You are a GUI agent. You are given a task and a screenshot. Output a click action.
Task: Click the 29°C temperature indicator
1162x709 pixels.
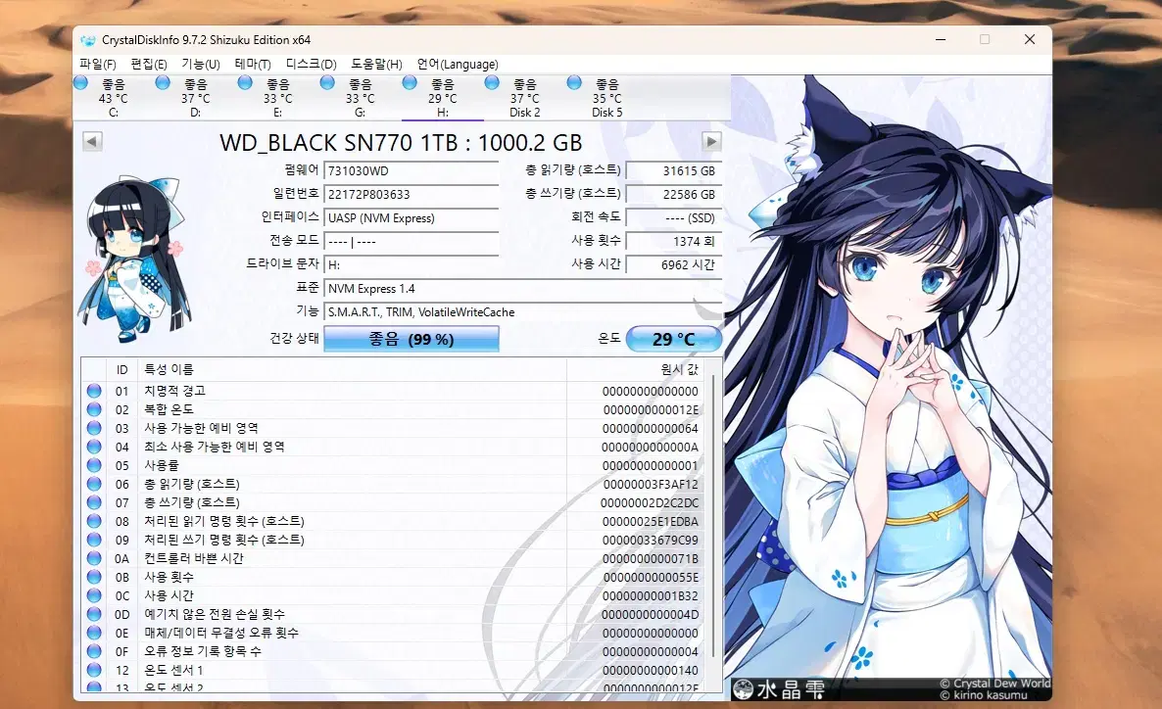coord(673,338)
